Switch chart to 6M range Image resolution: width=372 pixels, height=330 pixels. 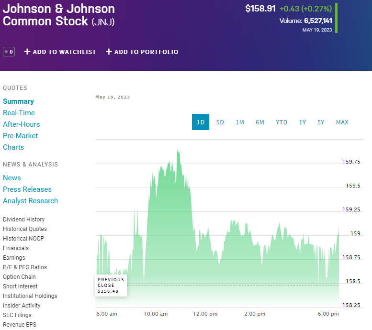pos(260,122)
